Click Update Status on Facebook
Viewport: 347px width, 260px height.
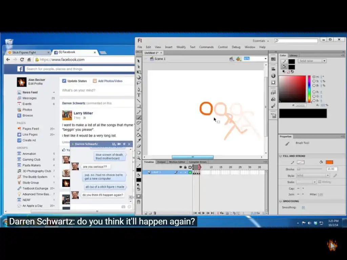point(75,81)
